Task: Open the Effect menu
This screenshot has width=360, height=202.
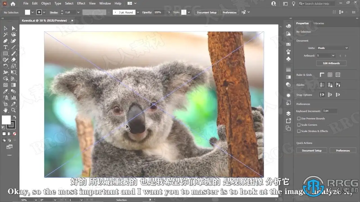Action: [81, 3]
